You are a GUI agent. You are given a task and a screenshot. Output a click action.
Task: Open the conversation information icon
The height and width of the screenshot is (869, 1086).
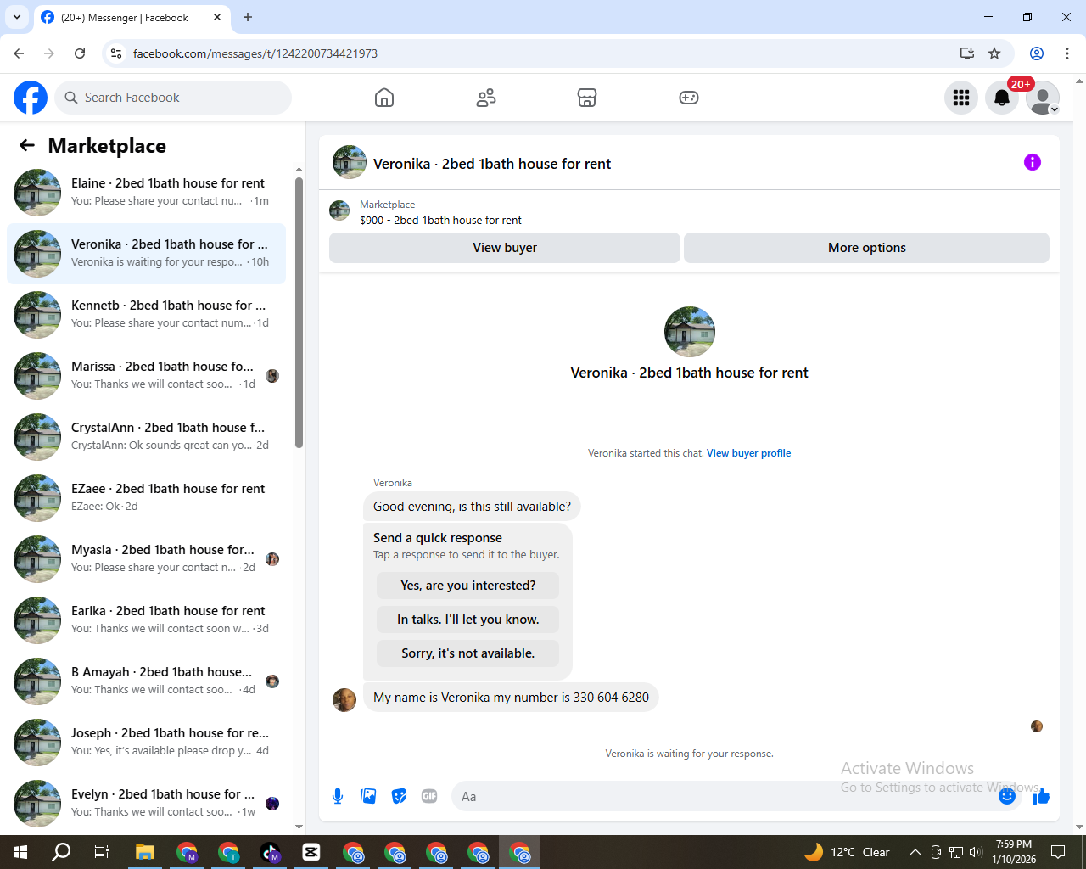1033,162
